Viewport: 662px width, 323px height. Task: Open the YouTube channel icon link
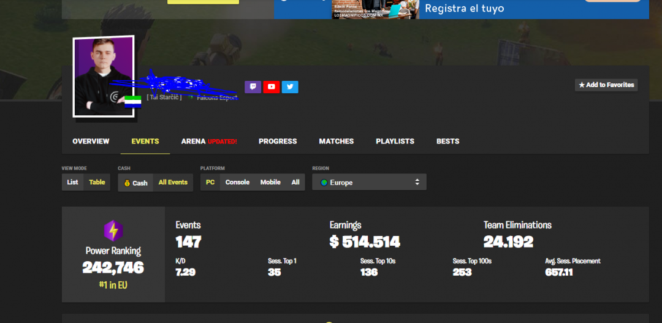[x=272, y=87]
